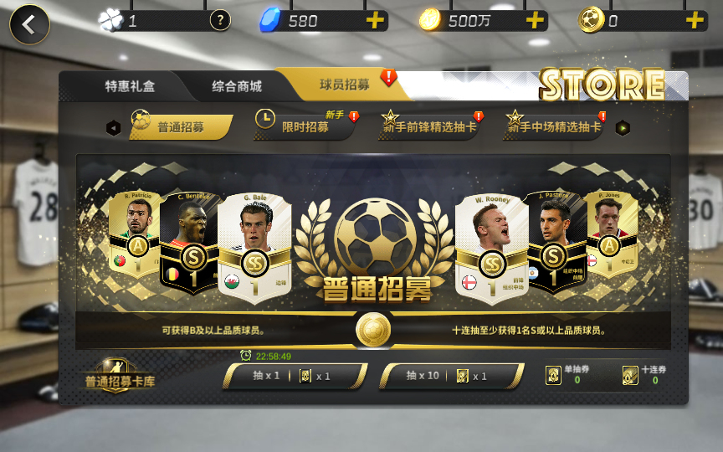The height and width of the screenshot is (452, 723).
Task: Open 新手中场精选抽卡 draw category
Action: pos(554,127)
